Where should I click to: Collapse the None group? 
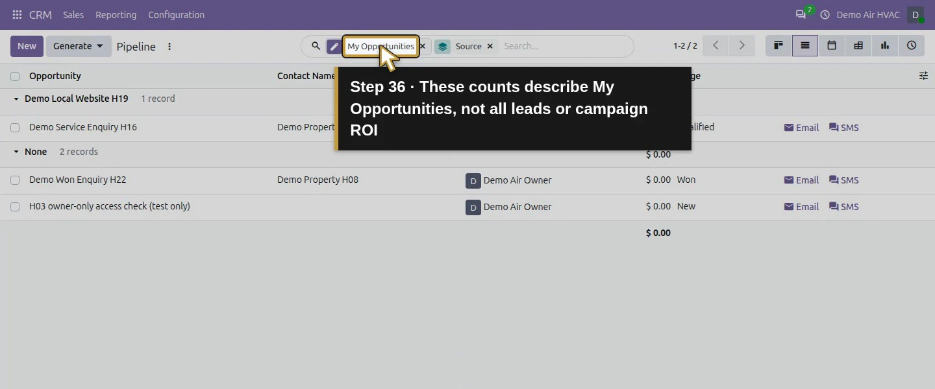pos(16,152)
